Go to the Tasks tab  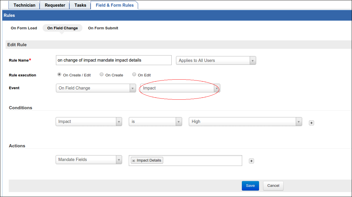[x=80, y=5]
